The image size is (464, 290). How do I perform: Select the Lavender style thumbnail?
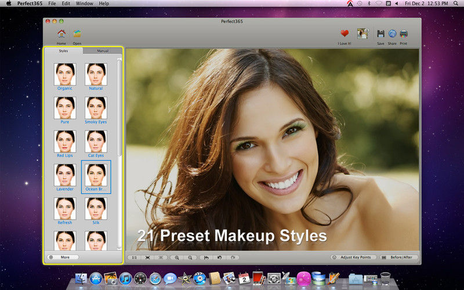[x=65, y=175]
